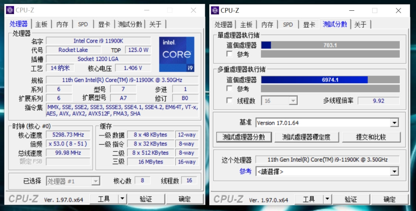Click the 二级 cache value 8 x 512 KBytes

[150, 153]
